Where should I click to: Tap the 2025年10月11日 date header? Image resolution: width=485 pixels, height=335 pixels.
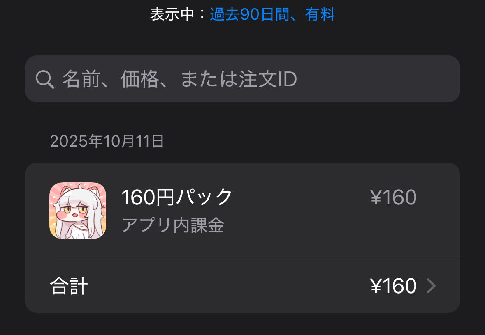tap(107, 141)
